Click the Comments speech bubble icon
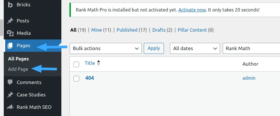Viewport: 280px width, 116px height. tap(10, 82)
